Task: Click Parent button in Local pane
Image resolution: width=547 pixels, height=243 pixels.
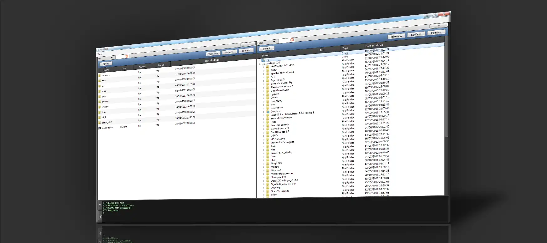Action: tap(267, 48)
